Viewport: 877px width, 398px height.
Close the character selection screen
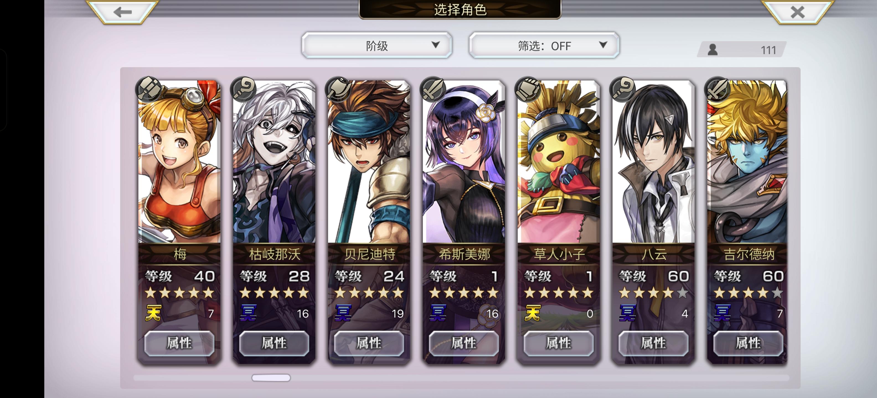pyautogui.click(x=798, y=12)
